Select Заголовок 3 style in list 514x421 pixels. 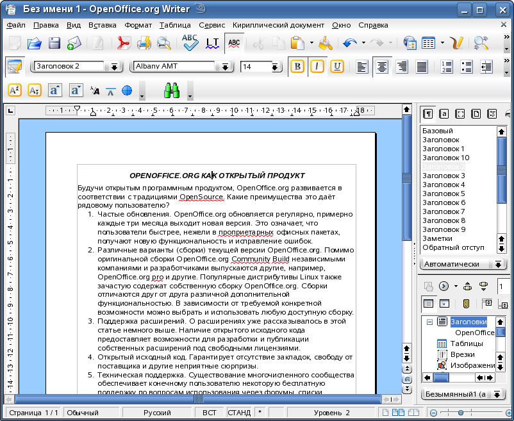[444, 176]
